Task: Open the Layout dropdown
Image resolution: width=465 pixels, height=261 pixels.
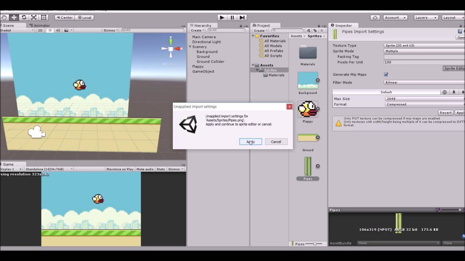Action: [x=454, y=17]
